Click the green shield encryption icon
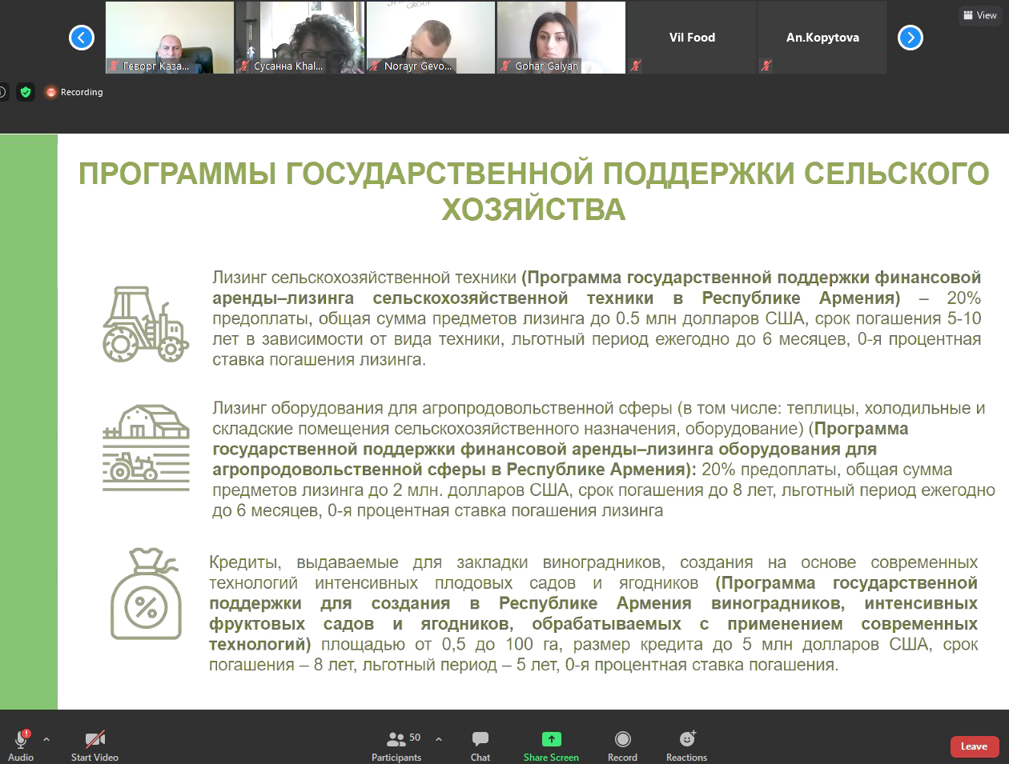 pyautogui.click(x=26, y=92)
